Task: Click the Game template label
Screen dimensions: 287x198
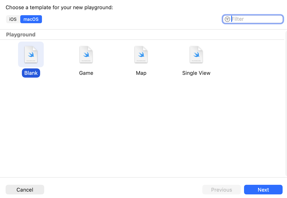Action: pos(86,73)
